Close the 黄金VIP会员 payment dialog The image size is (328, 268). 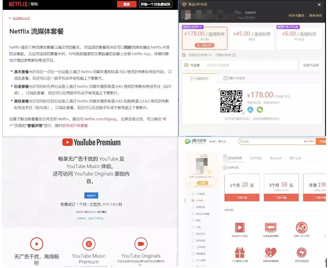319,4
